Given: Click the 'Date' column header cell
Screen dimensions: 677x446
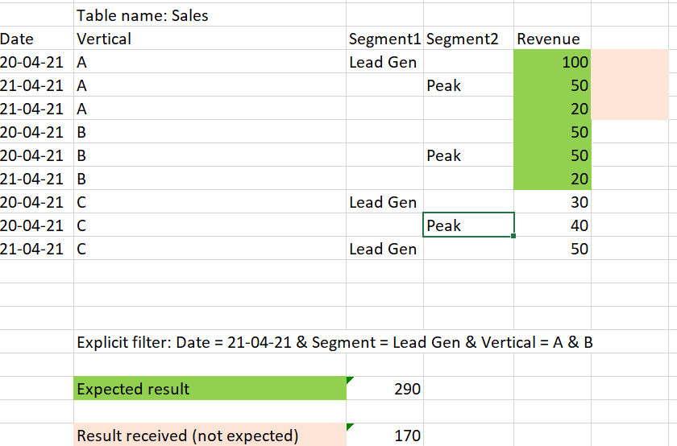Looking at the screenshot, I should tap(37, 39).
